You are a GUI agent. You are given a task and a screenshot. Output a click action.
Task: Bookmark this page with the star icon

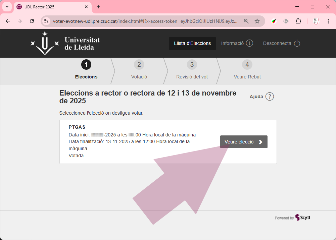[x=257, y=21]
